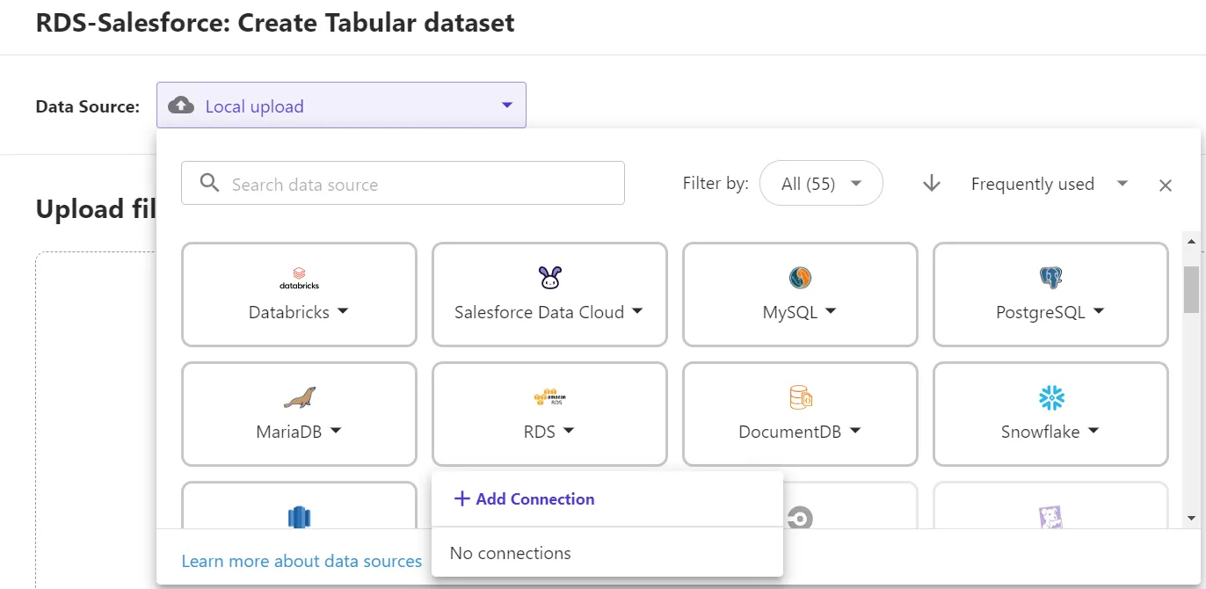This screenshot has width=1206, height=589.
Task: Close the data source picker panel
Action: (1166, 185)
